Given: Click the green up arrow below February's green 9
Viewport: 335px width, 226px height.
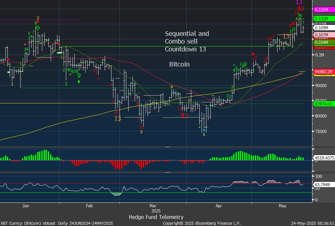Looking at the screenshot, I should click(x=79, y=81).
